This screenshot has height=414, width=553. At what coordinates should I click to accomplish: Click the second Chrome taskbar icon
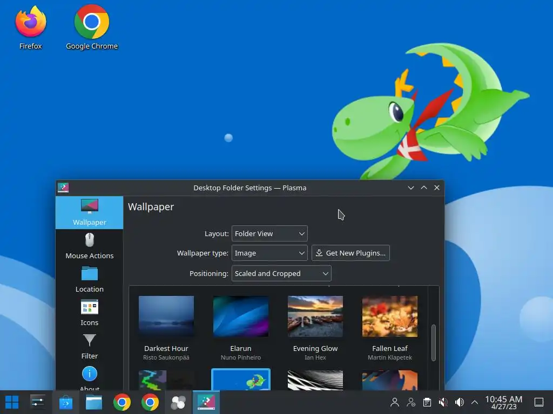[150, 402]
